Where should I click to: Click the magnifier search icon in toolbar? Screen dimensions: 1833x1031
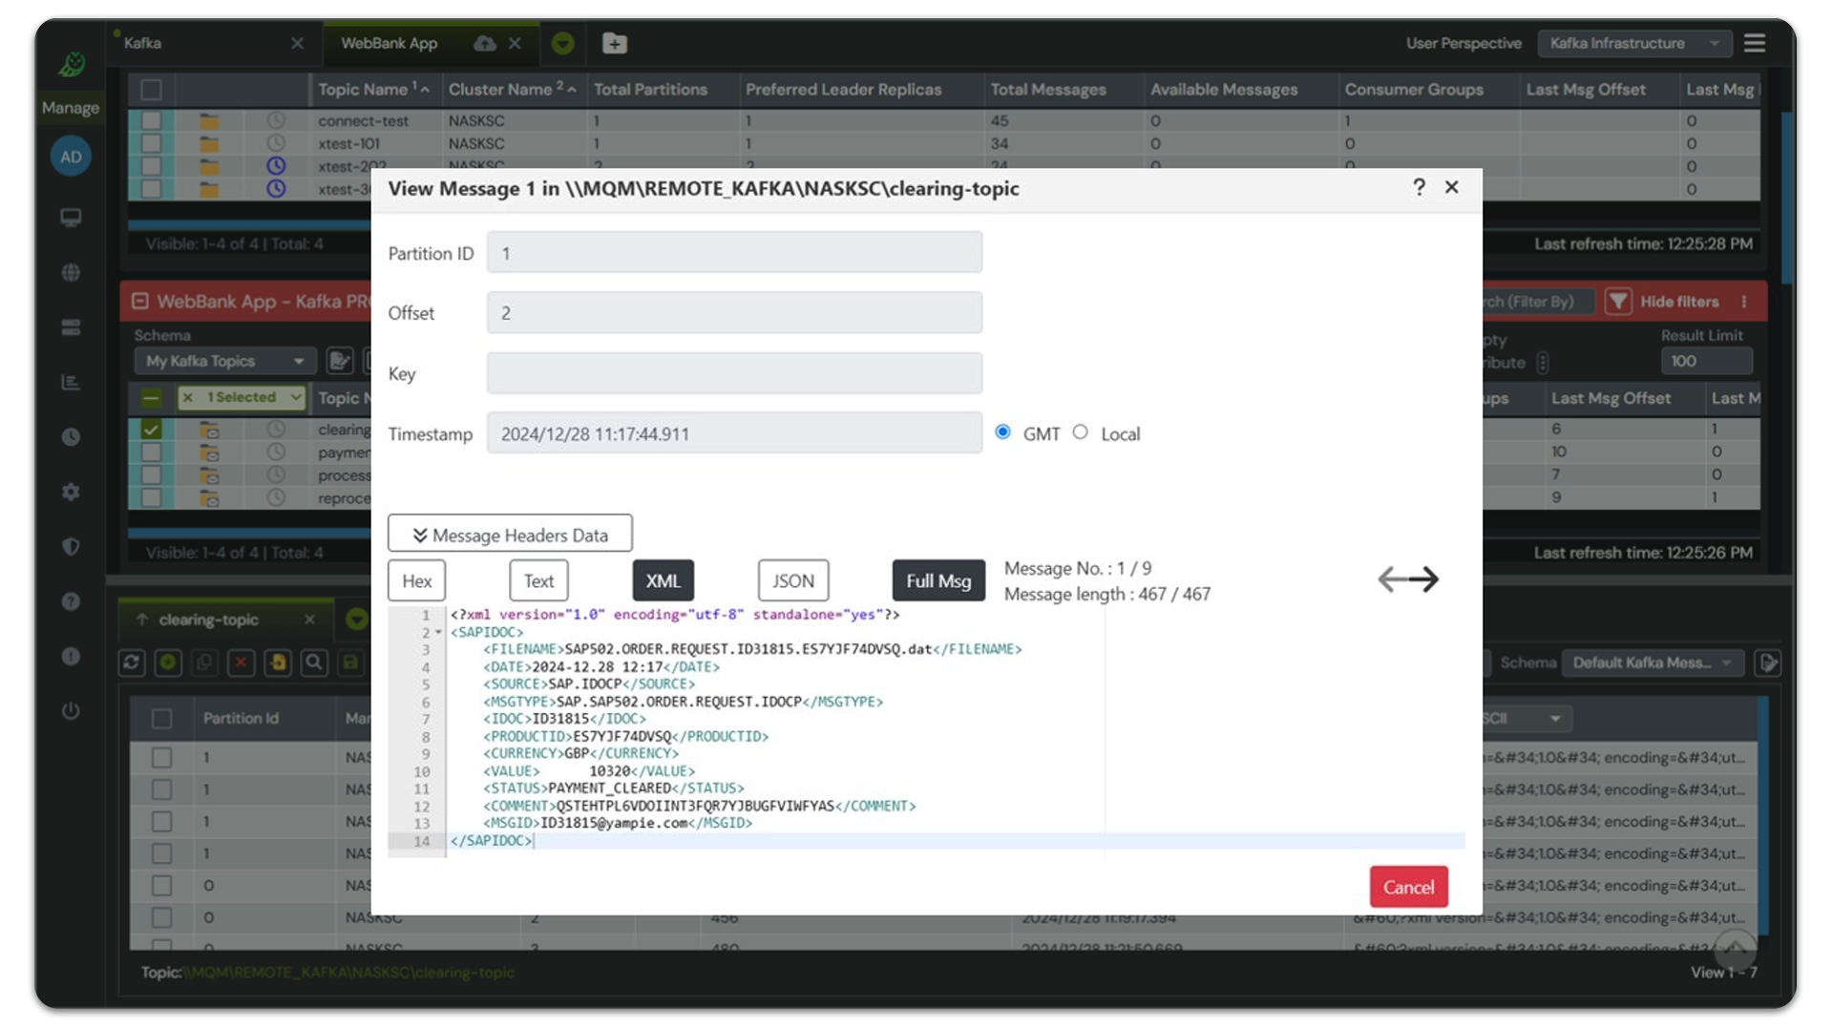314,663
